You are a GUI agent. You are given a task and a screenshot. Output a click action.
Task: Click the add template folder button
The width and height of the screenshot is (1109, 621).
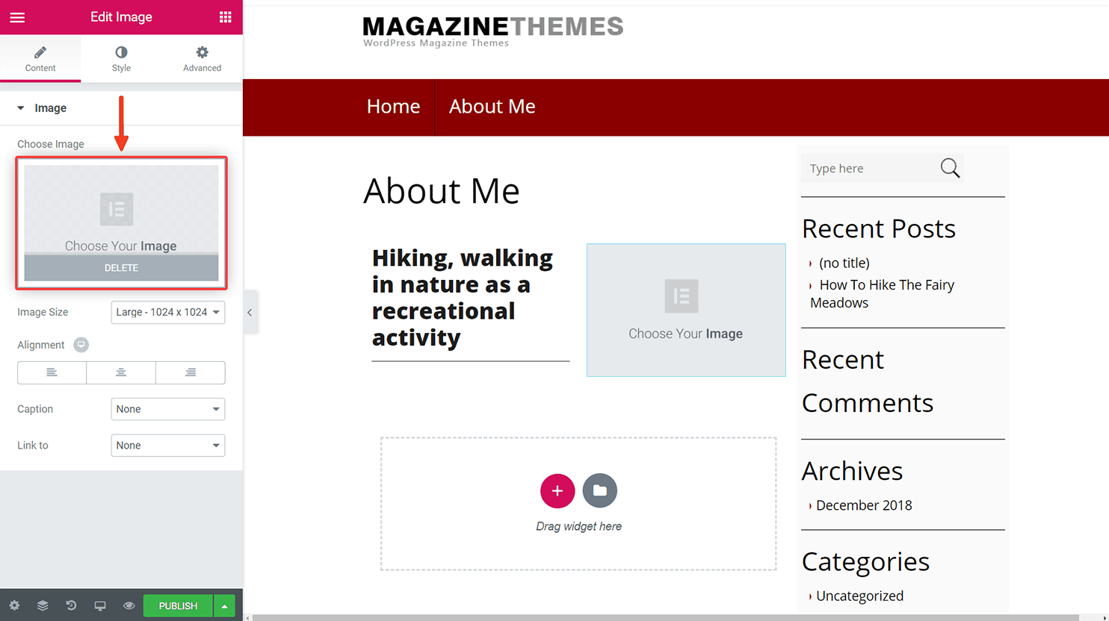click(x=600, y=490)
